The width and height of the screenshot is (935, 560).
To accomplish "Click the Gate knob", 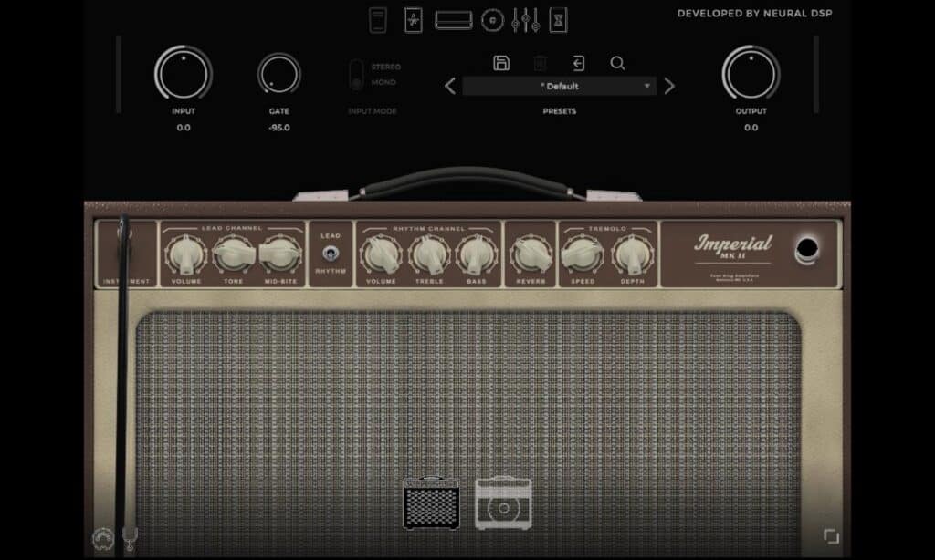I will tap(279, 75).
